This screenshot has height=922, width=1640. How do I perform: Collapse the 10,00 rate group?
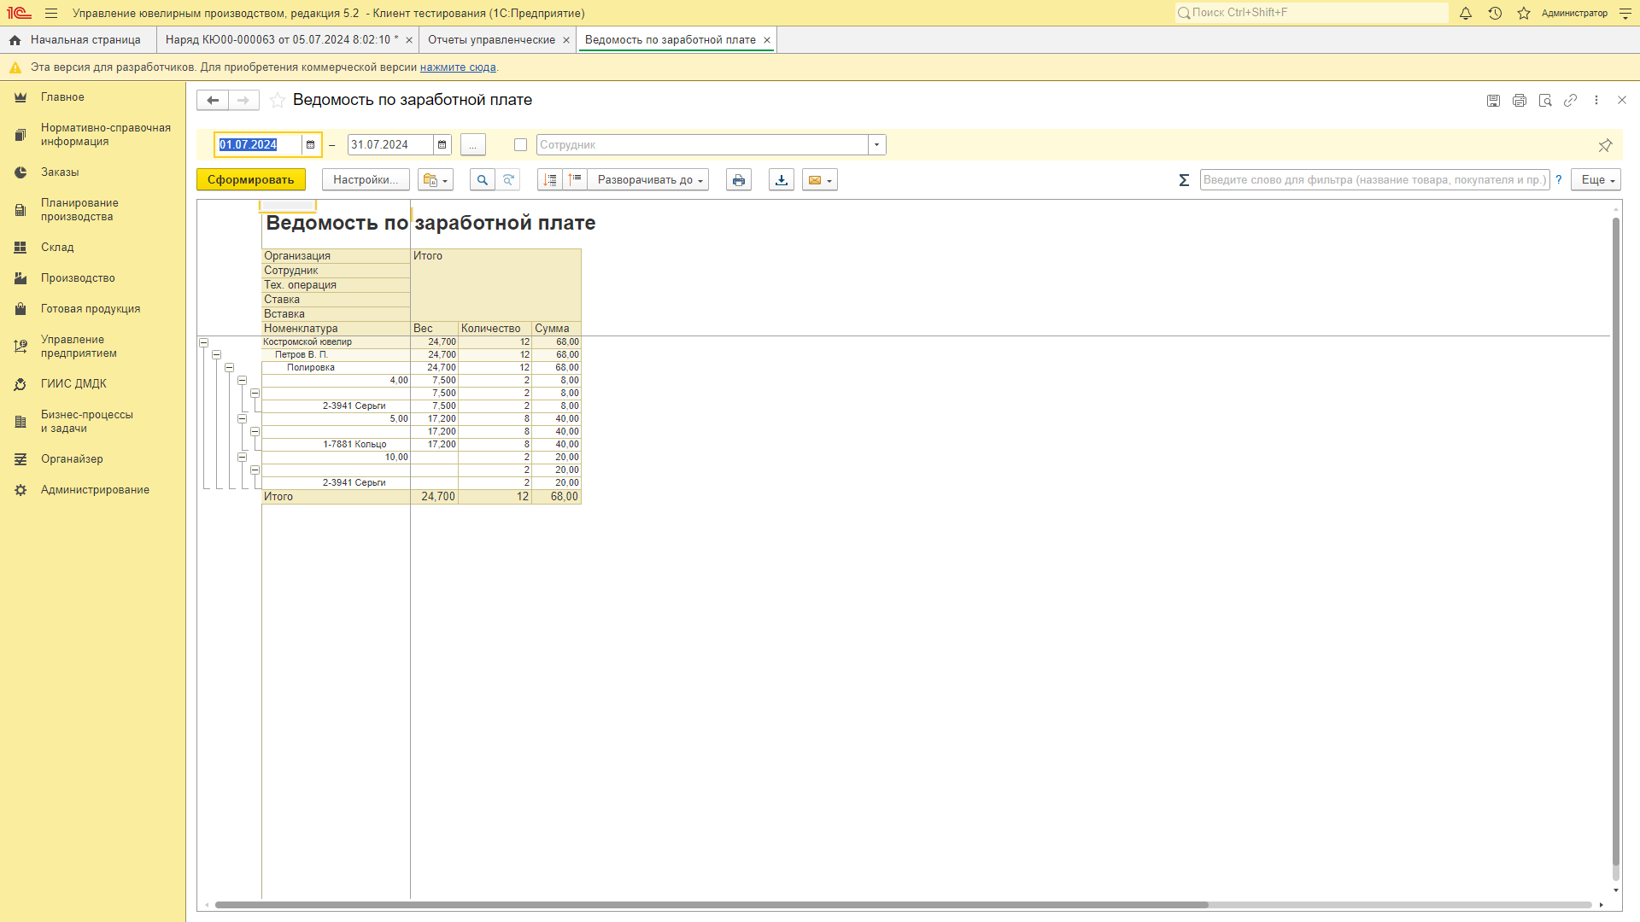(243, 458)
